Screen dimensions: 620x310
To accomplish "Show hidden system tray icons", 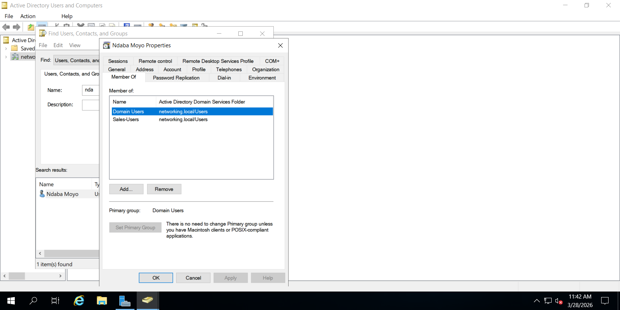I will pos(536,301).
